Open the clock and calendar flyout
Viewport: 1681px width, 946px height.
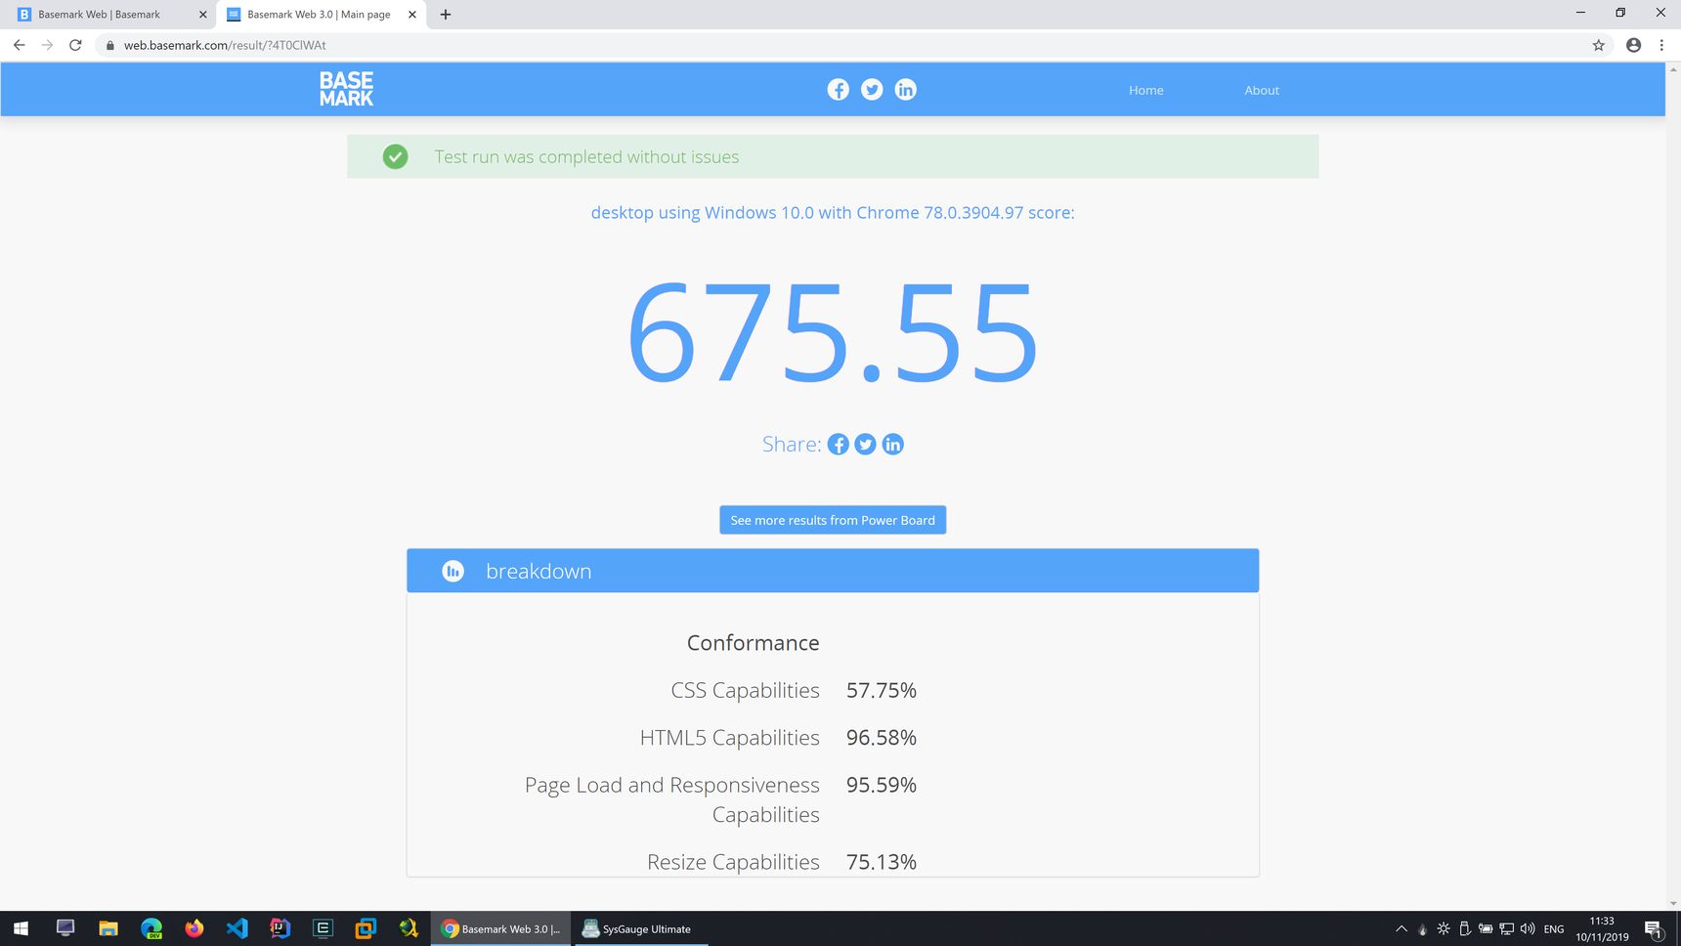coord(1602,928)
